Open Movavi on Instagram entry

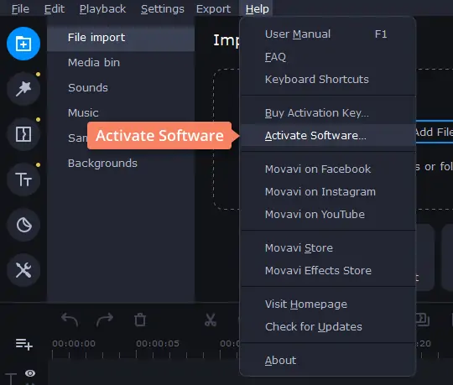coord(328,191)
